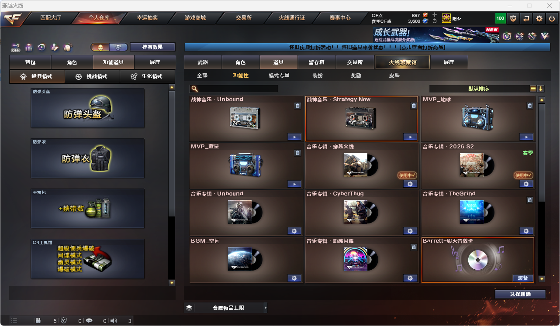Click the refresh icon beside CF points

point(434,21)
